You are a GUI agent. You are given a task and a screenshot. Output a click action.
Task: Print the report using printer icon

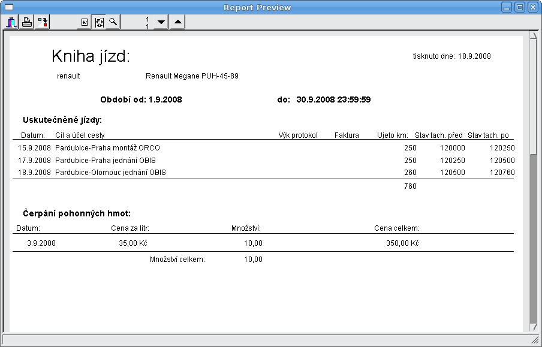[x=27, y=22]
